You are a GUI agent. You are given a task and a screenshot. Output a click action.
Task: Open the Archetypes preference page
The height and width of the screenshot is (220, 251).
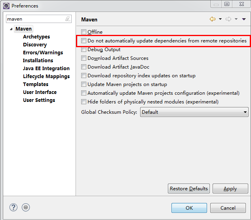tap(36, 37)
